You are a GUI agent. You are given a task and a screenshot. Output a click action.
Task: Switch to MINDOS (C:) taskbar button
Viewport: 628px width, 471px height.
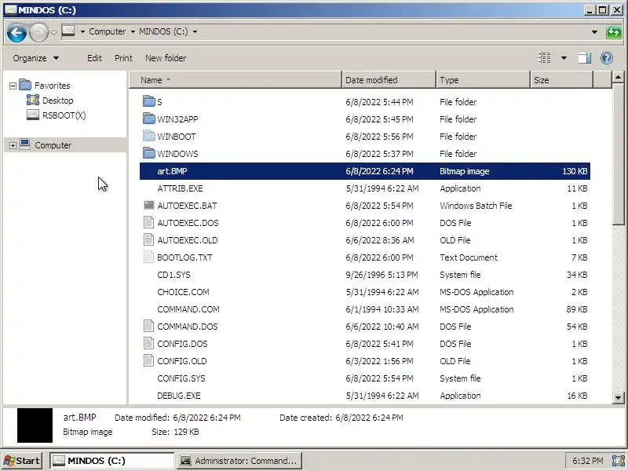pos(111,461)
